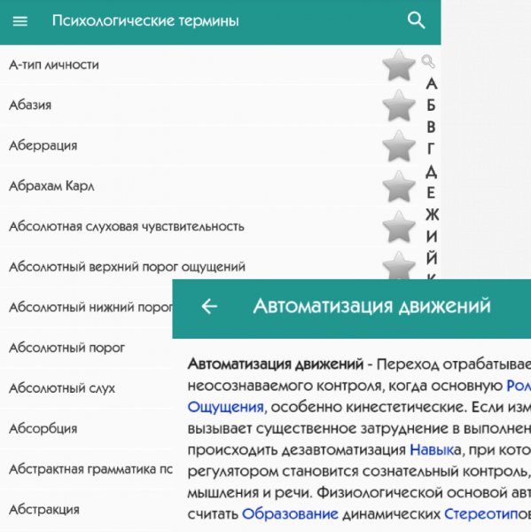
Task: Star Абсолютный верхний порог ощущений
Action: [x=399, y=265]
